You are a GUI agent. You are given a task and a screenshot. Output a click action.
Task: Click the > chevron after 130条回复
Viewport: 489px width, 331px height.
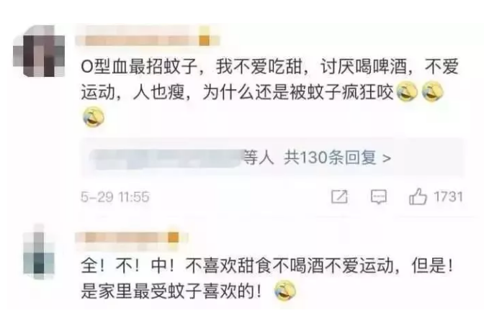tap(387, 158)
